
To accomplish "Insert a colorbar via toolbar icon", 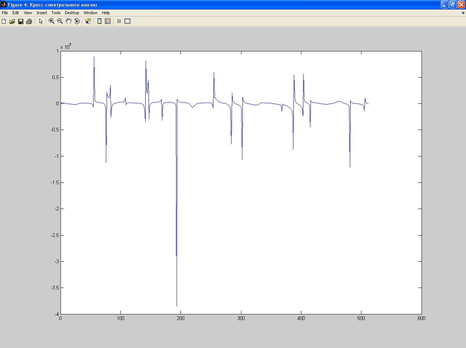I will 99,22.
